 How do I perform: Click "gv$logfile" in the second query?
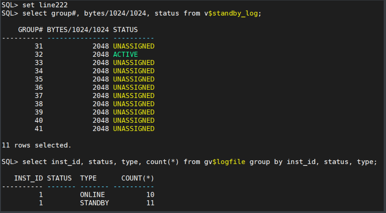pyautogui.click(x=225, y=162)
